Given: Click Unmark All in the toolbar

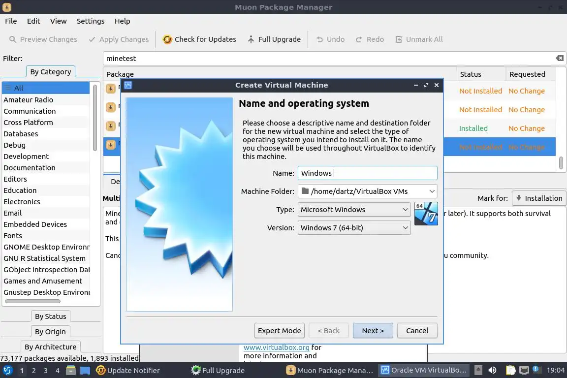Looking at the screenshot, I should tap(419, 39).
